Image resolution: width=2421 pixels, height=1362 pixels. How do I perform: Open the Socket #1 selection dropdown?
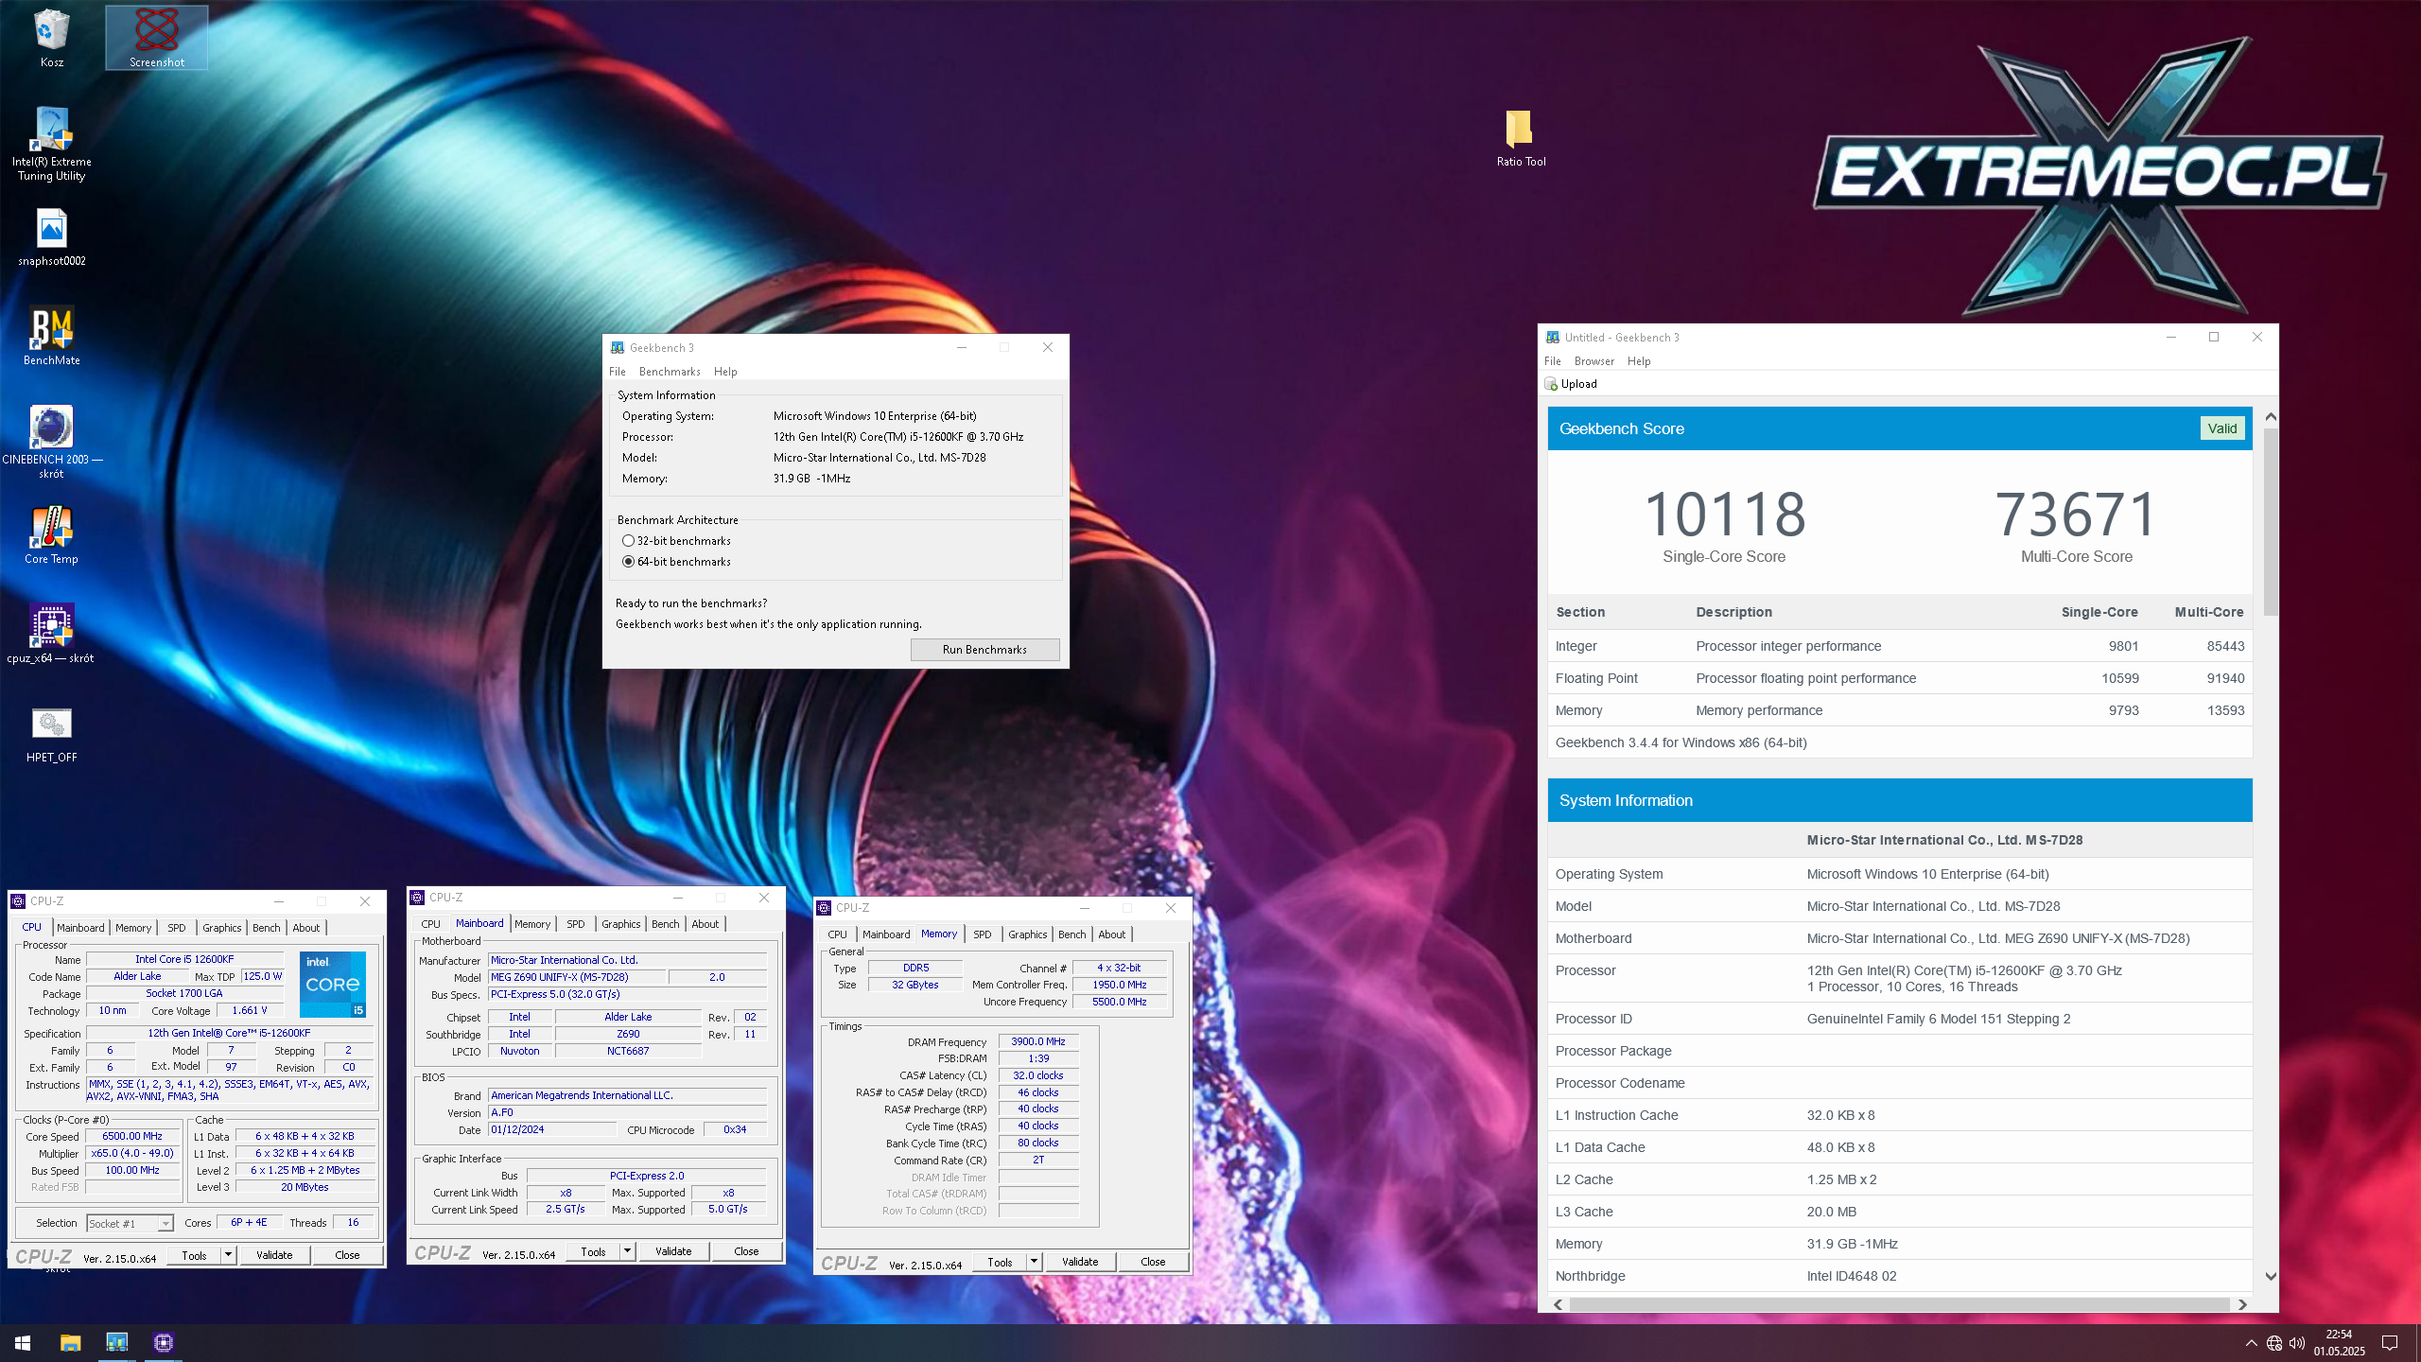click(130, 1223)
